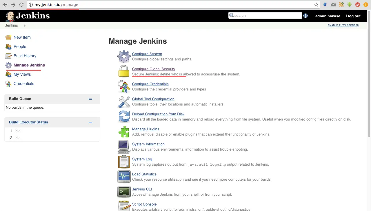
Task: Click the Jenkins butler logo
Action: pos(10,16)
